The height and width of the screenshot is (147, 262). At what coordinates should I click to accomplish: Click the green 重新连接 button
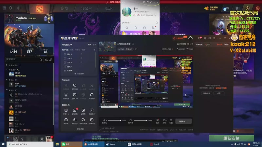tap(232, 138)
